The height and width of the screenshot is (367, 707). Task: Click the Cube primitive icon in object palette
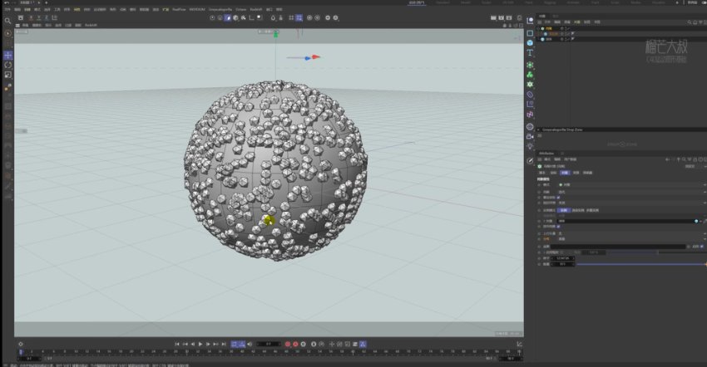pyautogui.click(x=530, y=42)
